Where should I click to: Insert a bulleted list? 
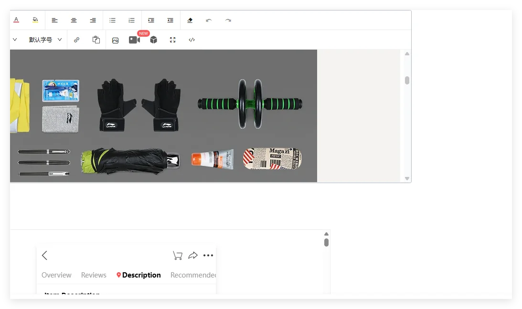coord(113,20)
